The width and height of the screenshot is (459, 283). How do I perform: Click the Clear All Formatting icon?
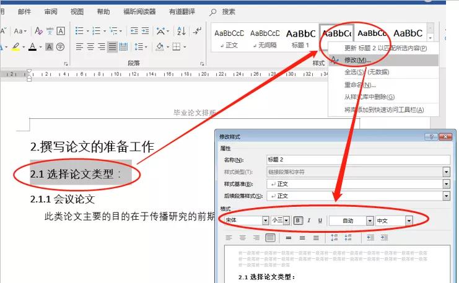(38, 31)
